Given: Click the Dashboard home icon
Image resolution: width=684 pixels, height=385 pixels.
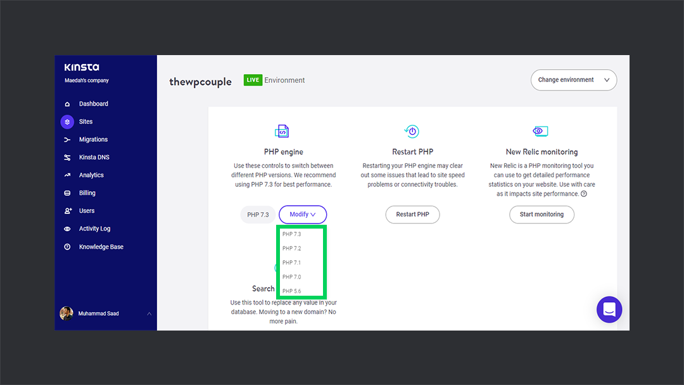Looking at the screenshot, I should pyautogui.click(x=67, y=104).
